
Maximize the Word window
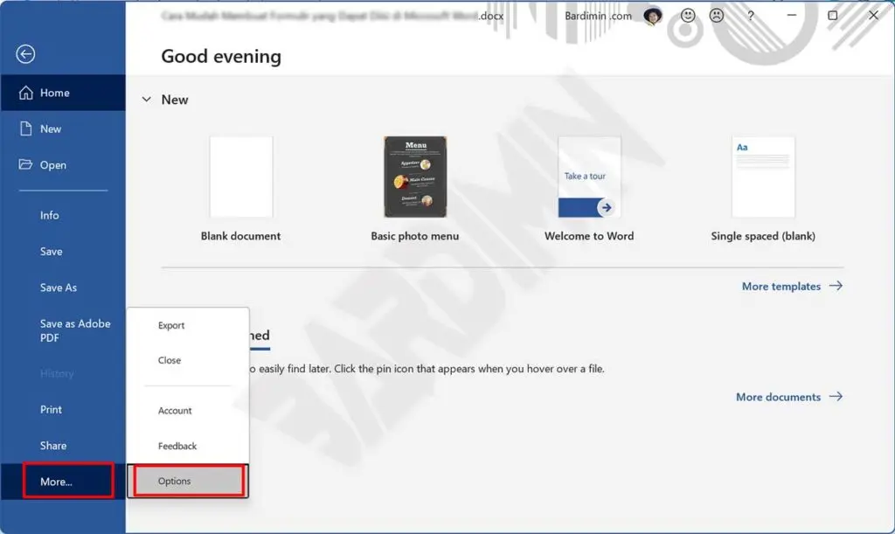pos(833,16)
